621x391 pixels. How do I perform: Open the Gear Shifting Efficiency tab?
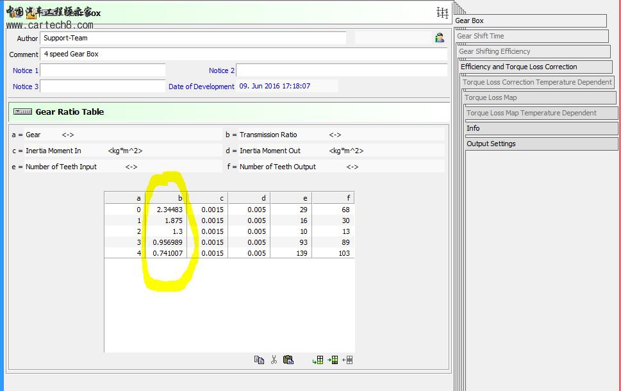click(534, 51)
